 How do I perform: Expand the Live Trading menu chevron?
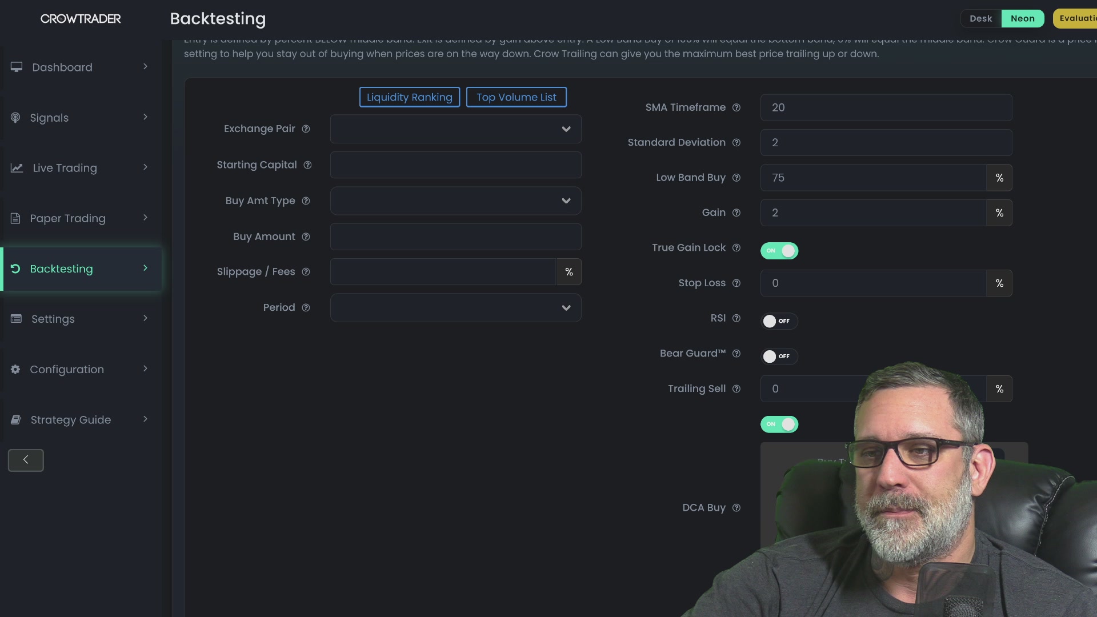[x=145, y=167]
